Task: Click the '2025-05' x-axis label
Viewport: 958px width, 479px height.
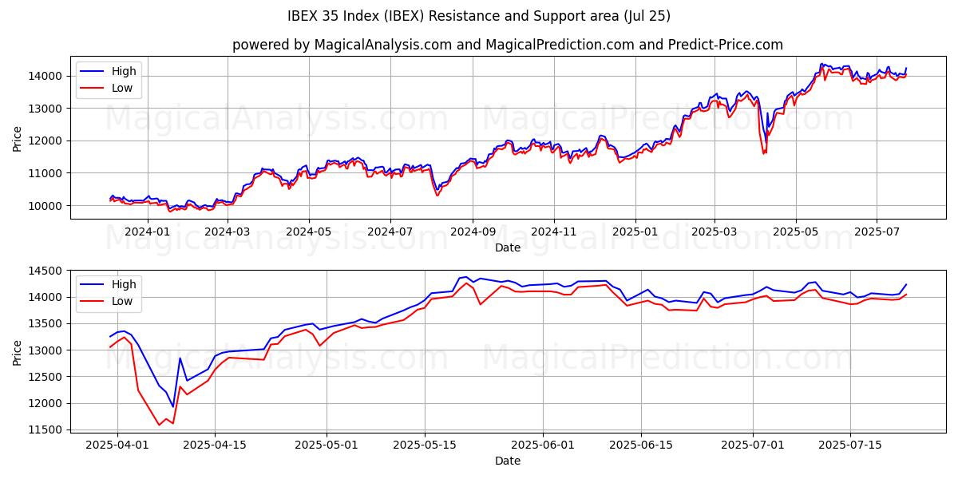Action: (796, 232)
